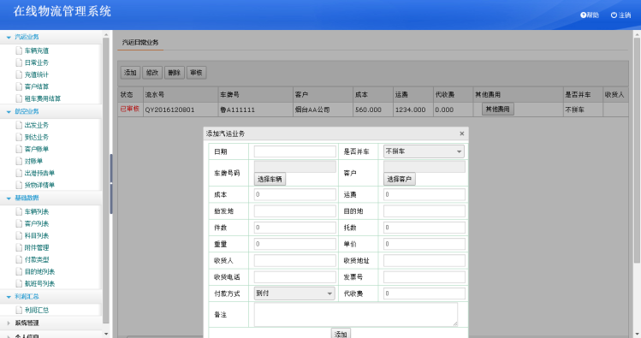Click the document icon beside 充值统计
The height and width of the screenshot is (338, 641).
[x=19, y=74]
